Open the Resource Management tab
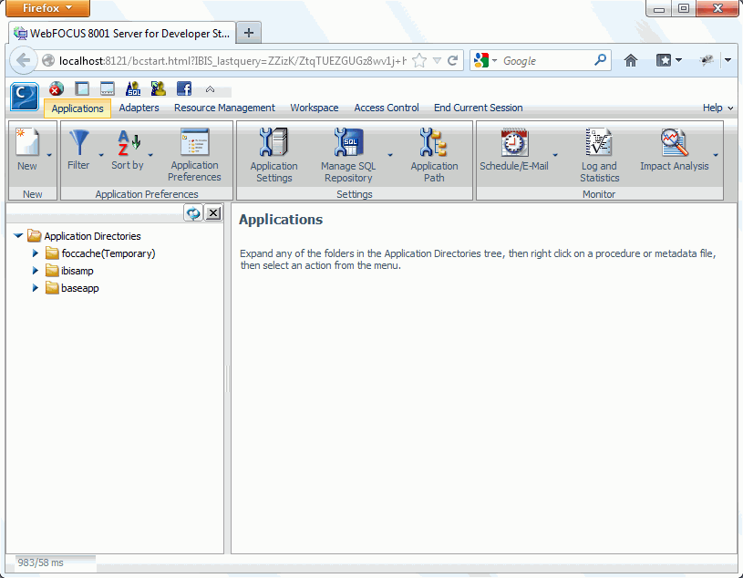 [x=224, y=108]
